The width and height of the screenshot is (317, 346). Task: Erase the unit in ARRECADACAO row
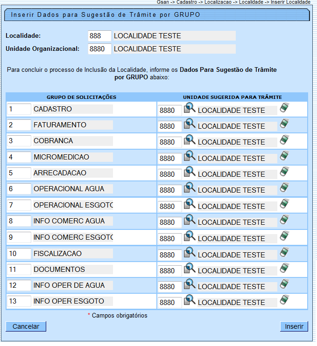click(x=284, y=173)
